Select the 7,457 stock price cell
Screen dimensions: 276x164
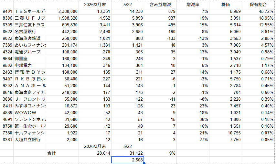[226, 106]
